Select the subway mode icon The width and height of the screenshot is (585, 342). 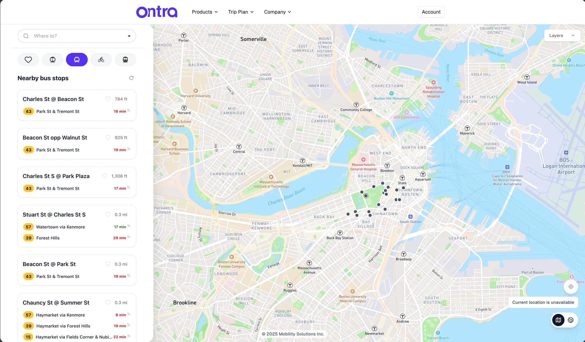[x=53, y=60]
